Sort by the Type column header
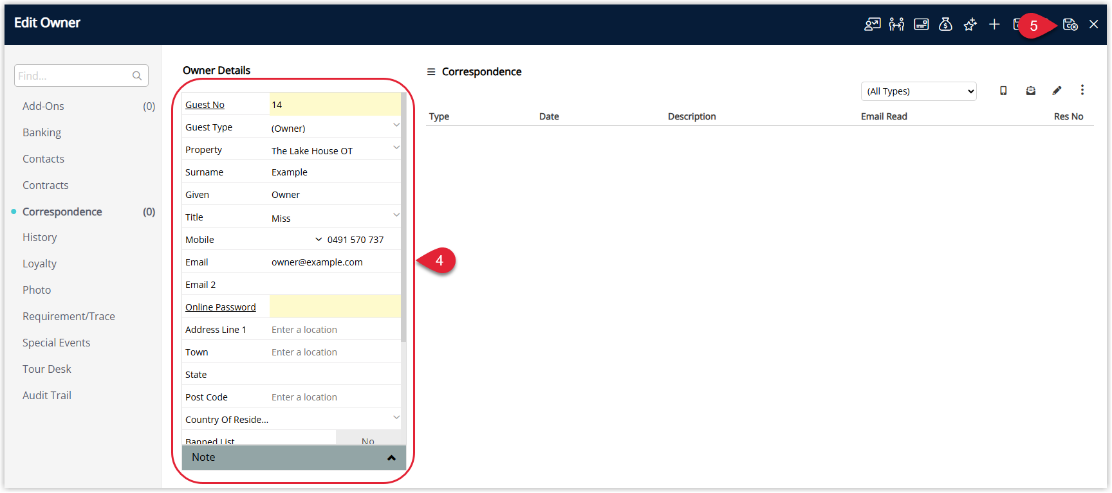This screenshot has height=493, width=1112. point(439,116)
